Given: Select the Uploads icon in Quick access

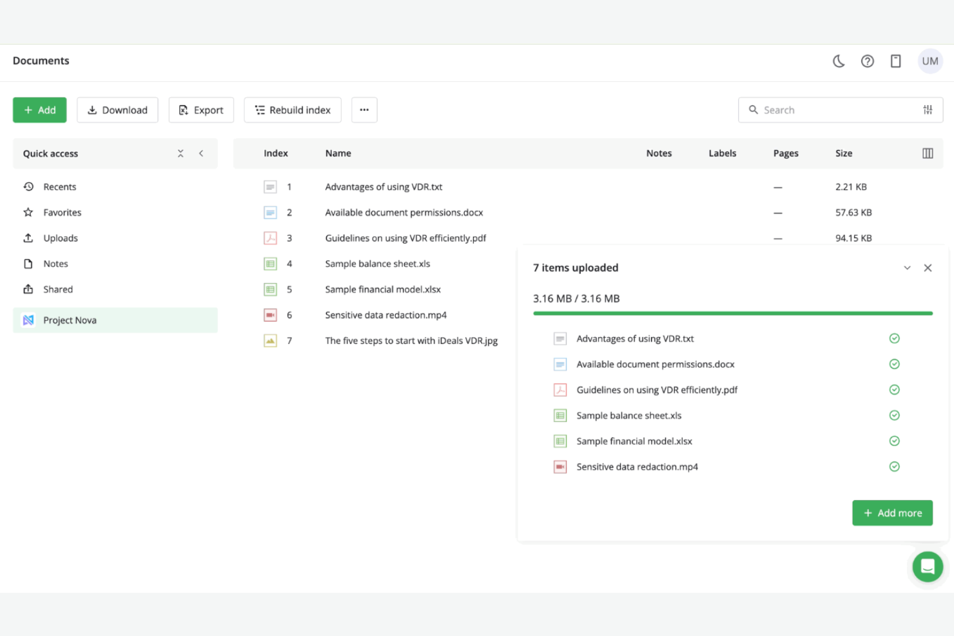Looking at the screenshot, I should click(28, 238).
